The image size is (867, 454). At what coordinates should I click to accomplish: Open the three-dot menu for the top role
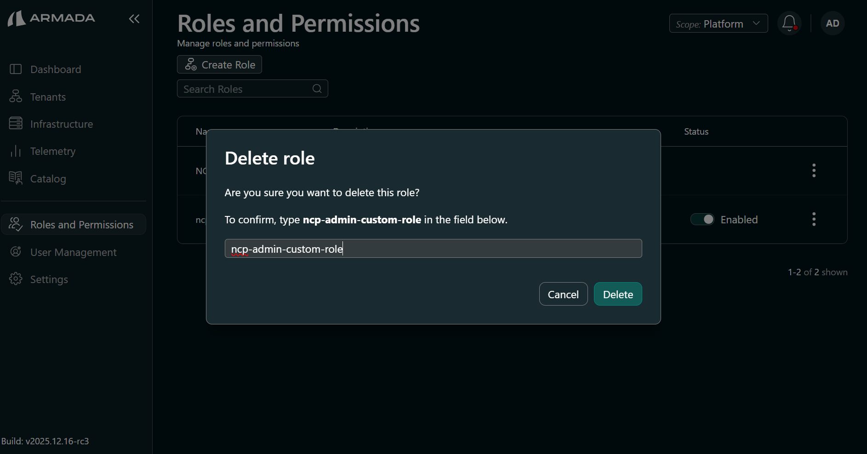pyautogui.click(x=813, y=170)
